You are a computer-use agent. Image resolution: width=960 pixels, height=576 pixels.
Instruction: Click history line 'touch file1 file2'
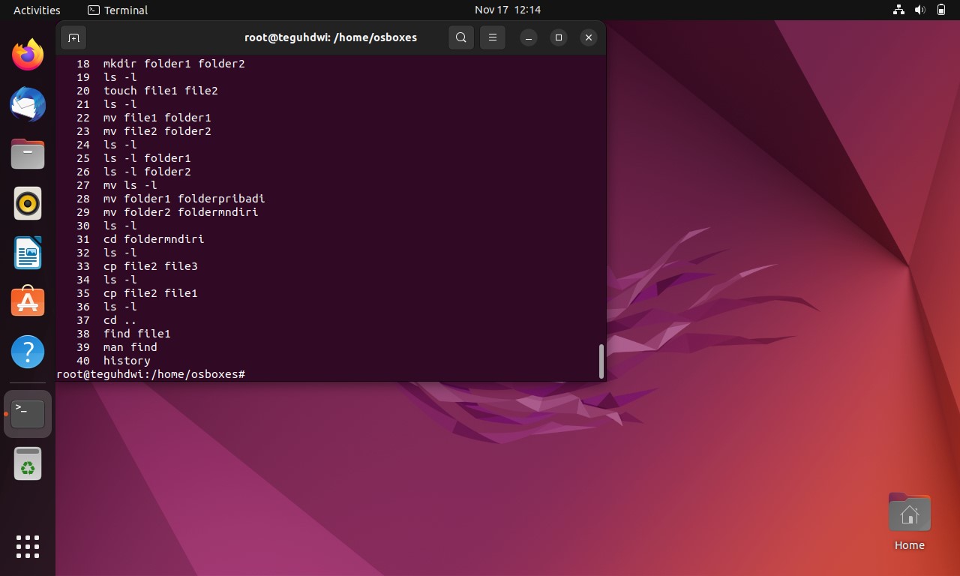(160, 91)
